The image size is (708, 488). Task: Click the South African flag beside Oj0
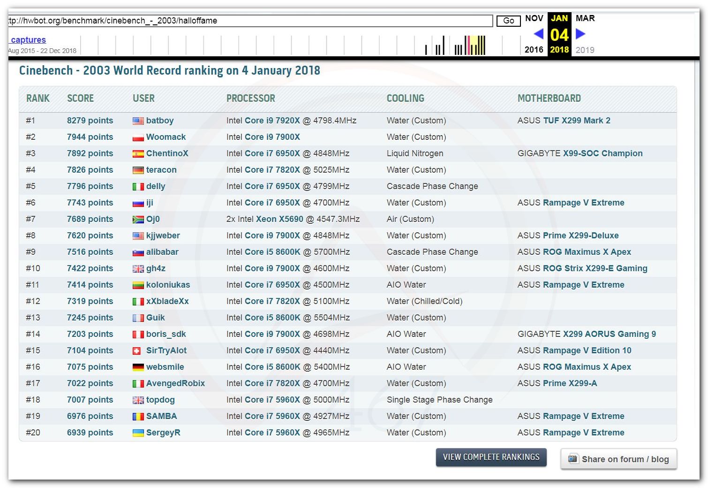click(x=138, y=220)
